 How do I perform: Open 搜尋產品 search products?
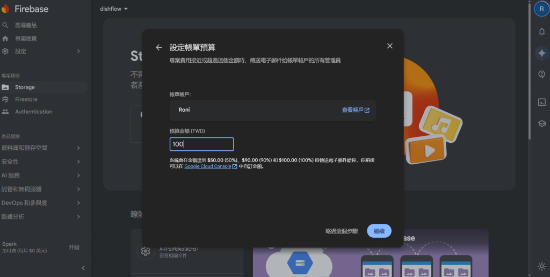(x=26, y=25)
